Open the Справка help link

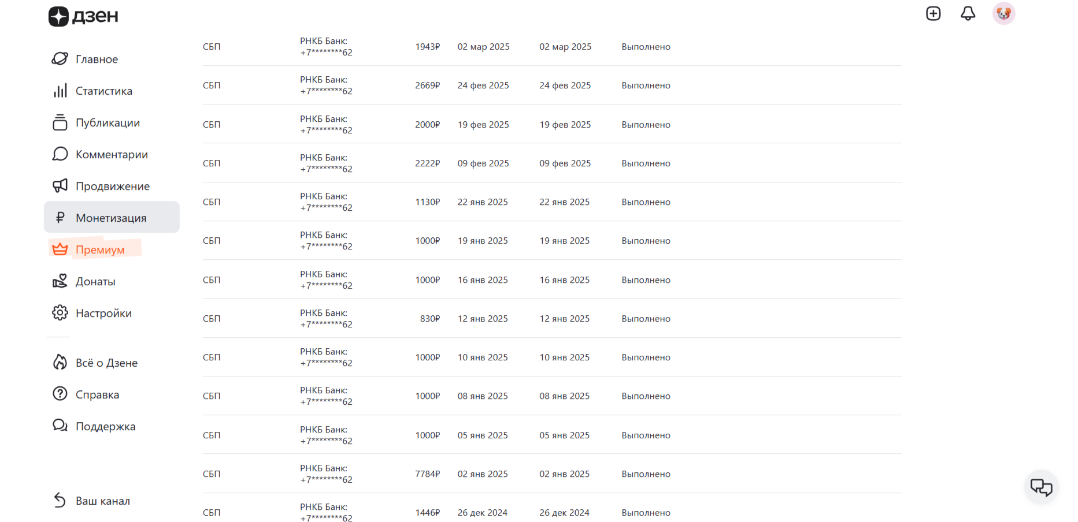pos(97,395)
